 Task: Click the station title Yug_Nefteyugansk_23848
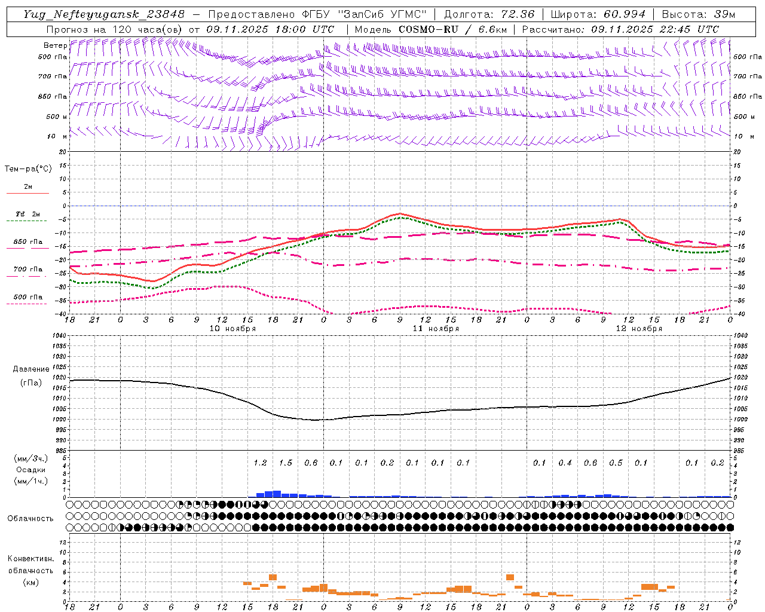[104, 14]
